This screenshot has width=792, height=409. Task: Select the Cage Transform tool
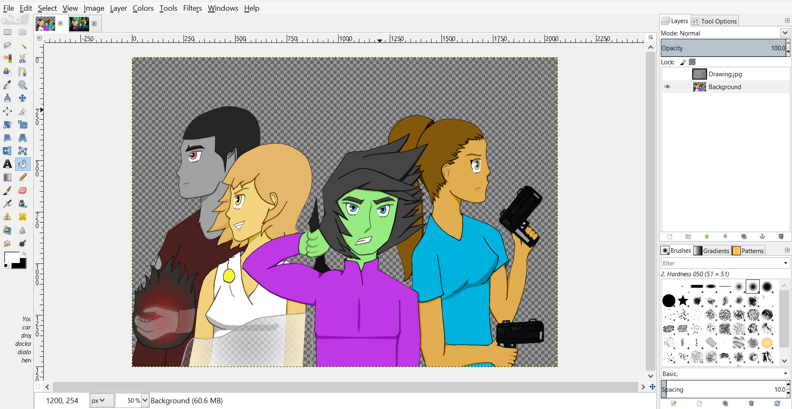pyautogui.click(x=23, y=151)
